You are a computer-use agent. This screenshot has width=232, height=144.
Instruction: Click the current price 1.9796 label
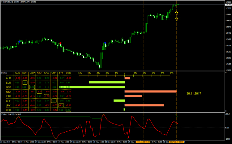coord(227,5)
